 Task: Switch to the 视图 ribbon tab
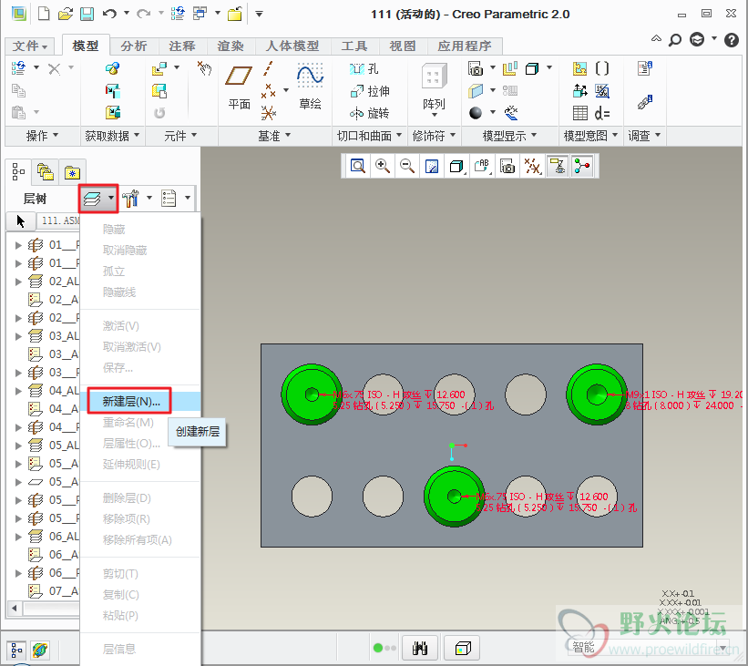[x=402, y=46]
